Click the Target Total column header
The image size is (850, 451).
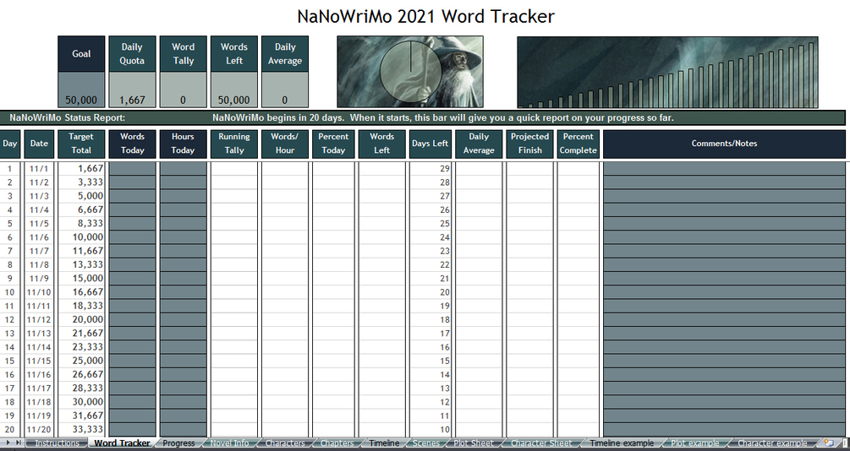point(81,144)
